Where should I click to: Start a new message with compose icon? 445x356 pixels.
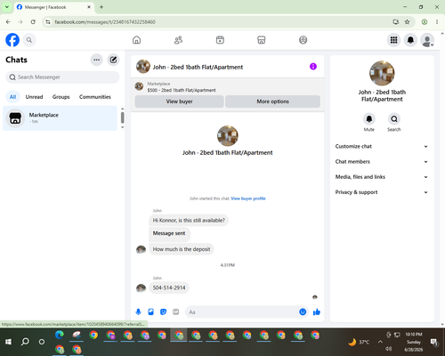113,60
